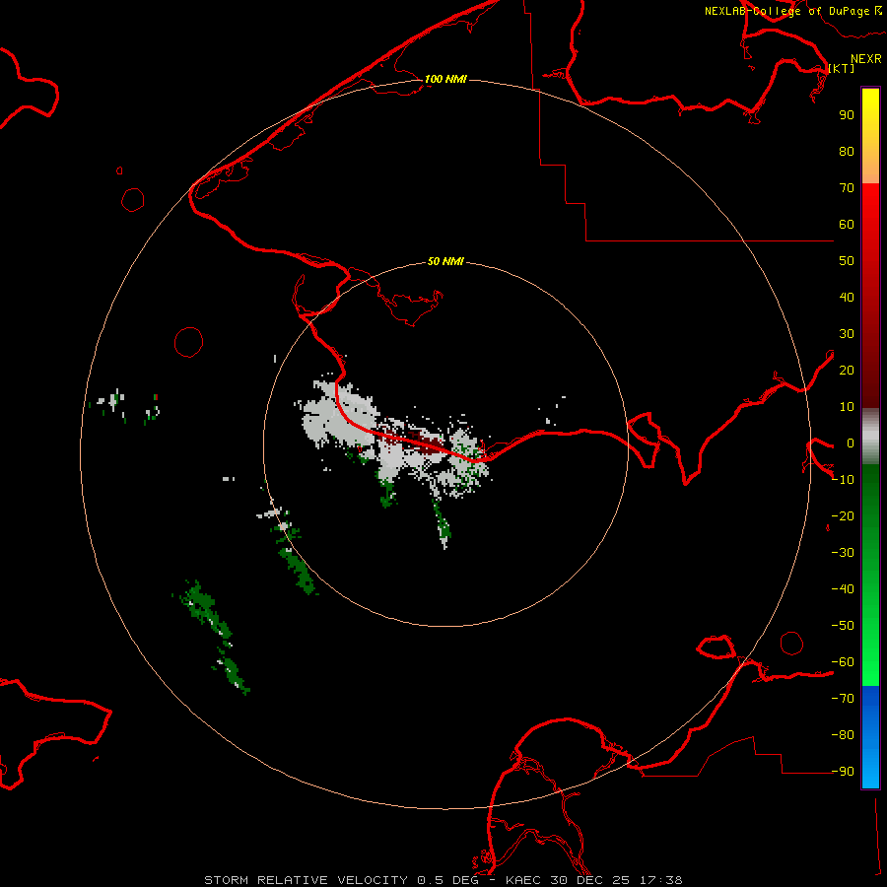Pick the blue segment of the velocity color bar
887x887 pixels.
point(870,736)
